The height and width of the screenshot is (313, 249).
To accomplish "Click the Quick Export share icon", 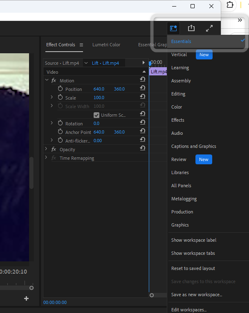I will pyautogui.click(x=191, y=28).
